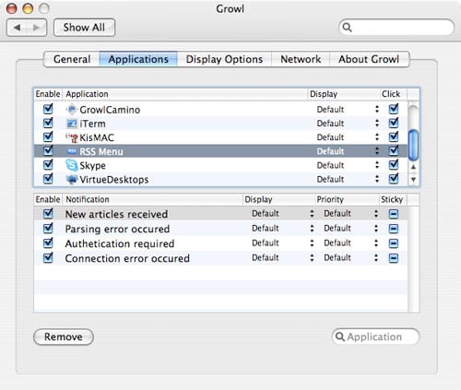The width and height of the screenshot is (461, 390).
Task: Uncheck Enable for VirtueDesktops
Action: [x=48, y=178]
